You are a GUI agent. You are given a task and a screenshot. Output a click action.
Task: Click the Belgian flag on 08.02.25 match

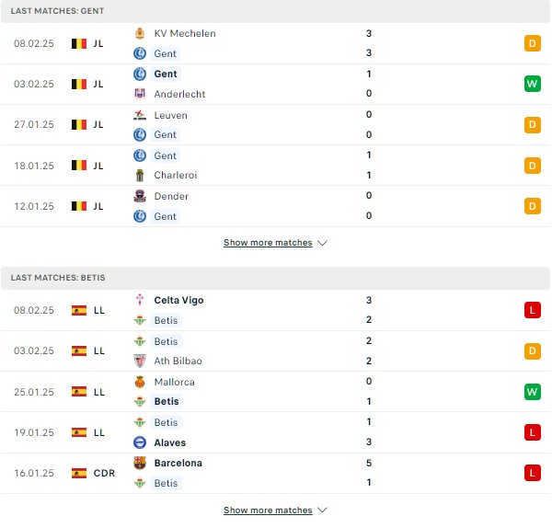point(79,43)
